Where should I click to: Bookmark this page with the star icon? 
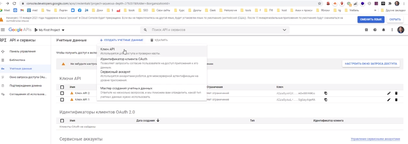coord(319,3)
